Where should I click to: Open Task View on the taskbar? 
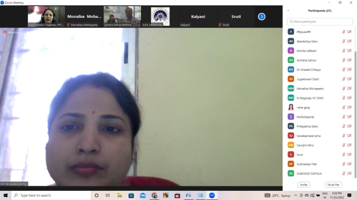pos(108,195)
